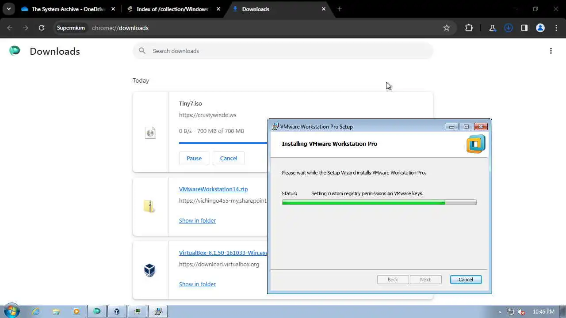Open Windows Media Player from taskbar
This screenshot has width=566, height=318.
[x=76, y=311]
